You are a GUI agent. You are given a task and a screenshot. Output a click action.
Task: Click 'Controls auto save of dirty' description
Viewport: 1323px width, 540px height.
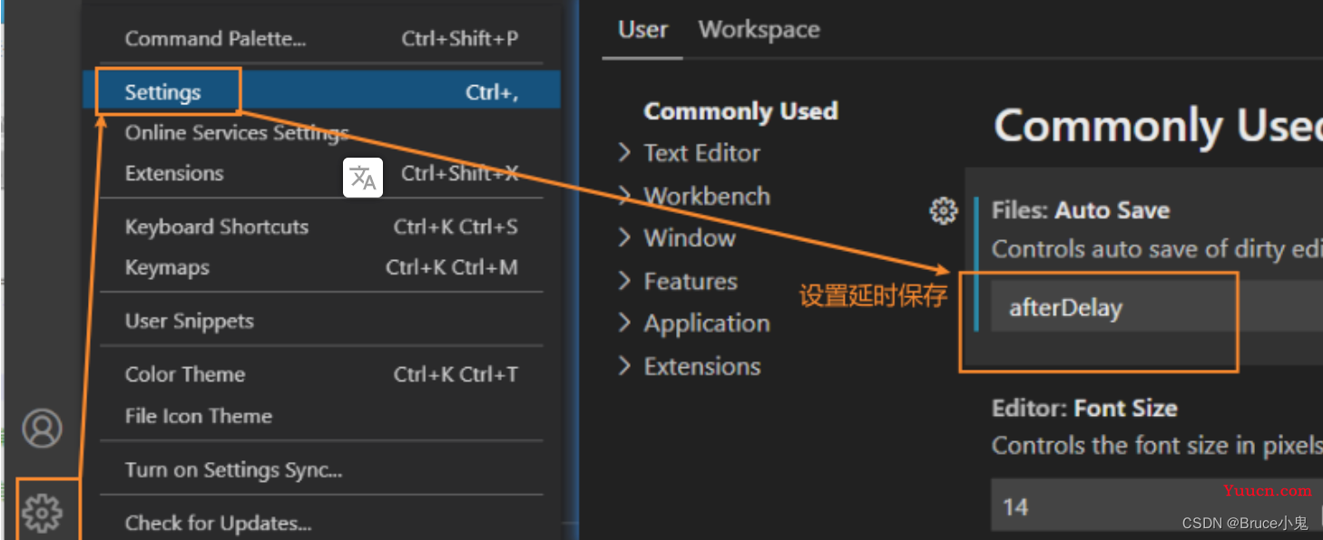tap(1157, 248)
